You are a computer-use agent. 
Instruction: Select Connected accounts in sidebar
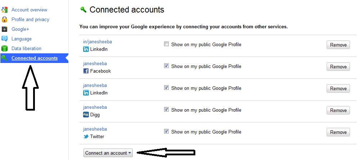pyautogui.click(x=35, y=58)
